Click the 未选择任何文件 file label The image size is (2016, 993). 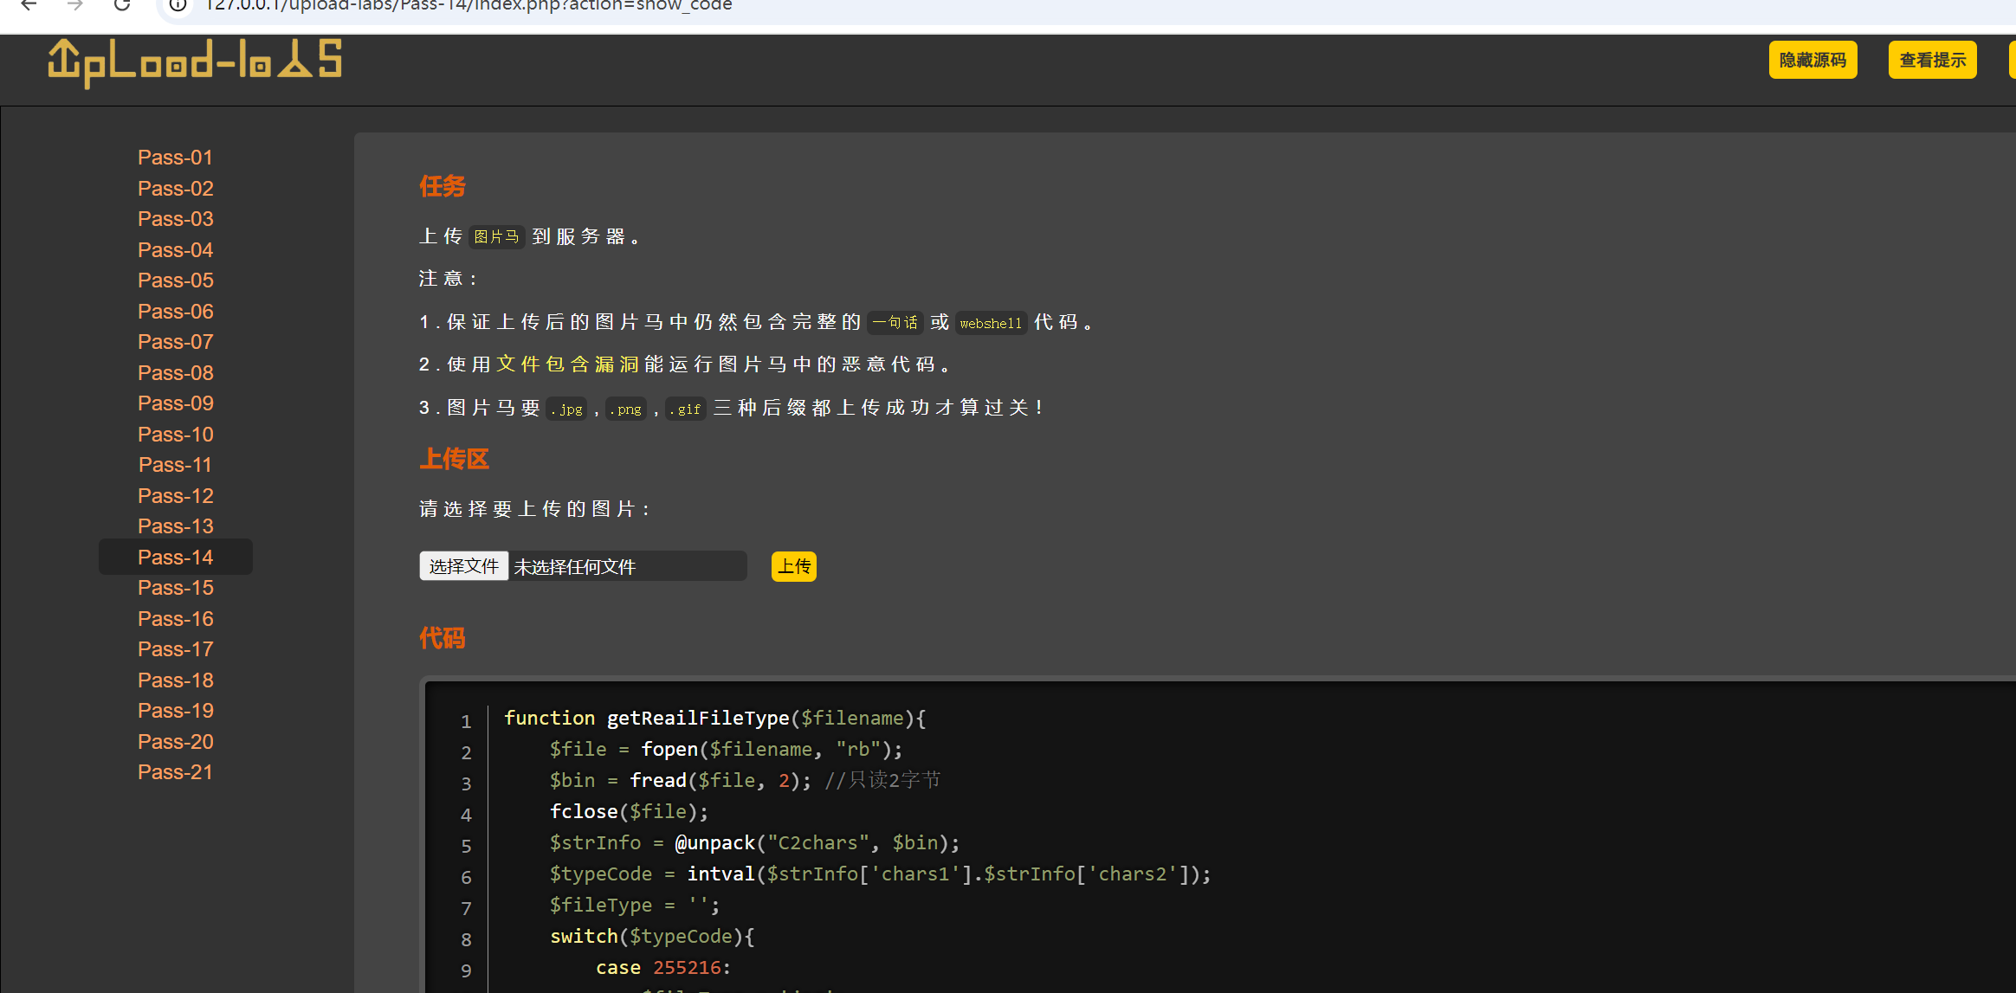[x=575, y=567]
